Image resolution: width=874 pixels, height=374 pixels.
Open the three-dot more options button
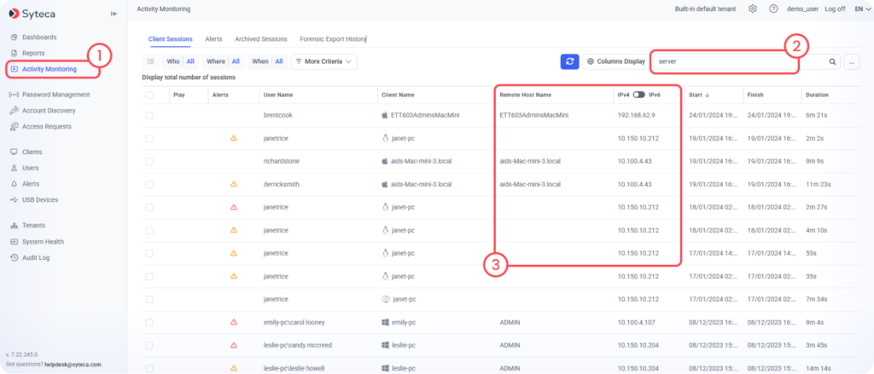point(851,61)
